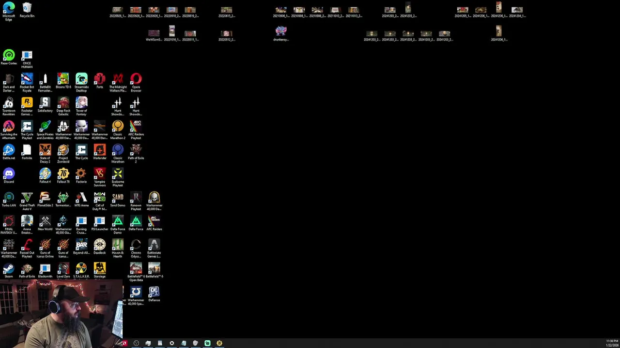Screen dimensions: 620x348
Task: Select ARC Raiders Playtest icon
Action: pyautogui.click(x=136, y=130)
